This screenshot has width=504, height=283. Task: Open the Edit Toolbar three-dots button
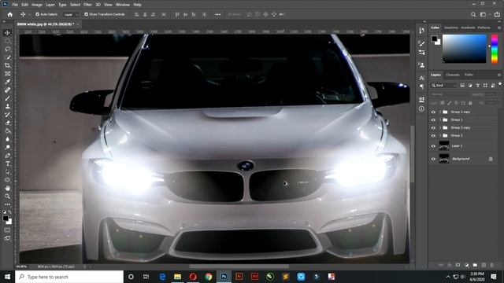coord(7,204)
